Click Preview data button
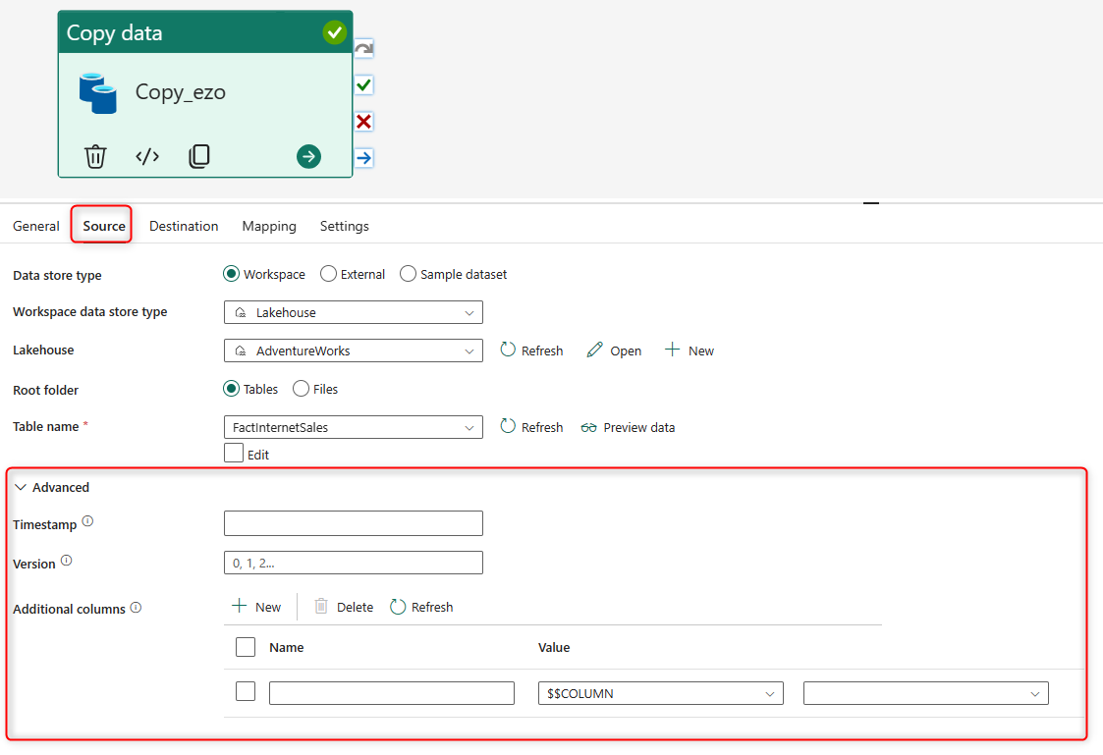The width and height of the screenshot is (1103, 755). pos(628,427)
